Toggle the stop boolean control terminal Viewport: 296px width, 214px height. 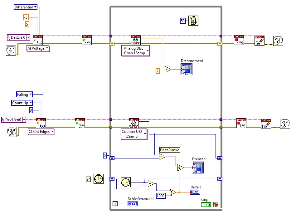click(206, 205)
